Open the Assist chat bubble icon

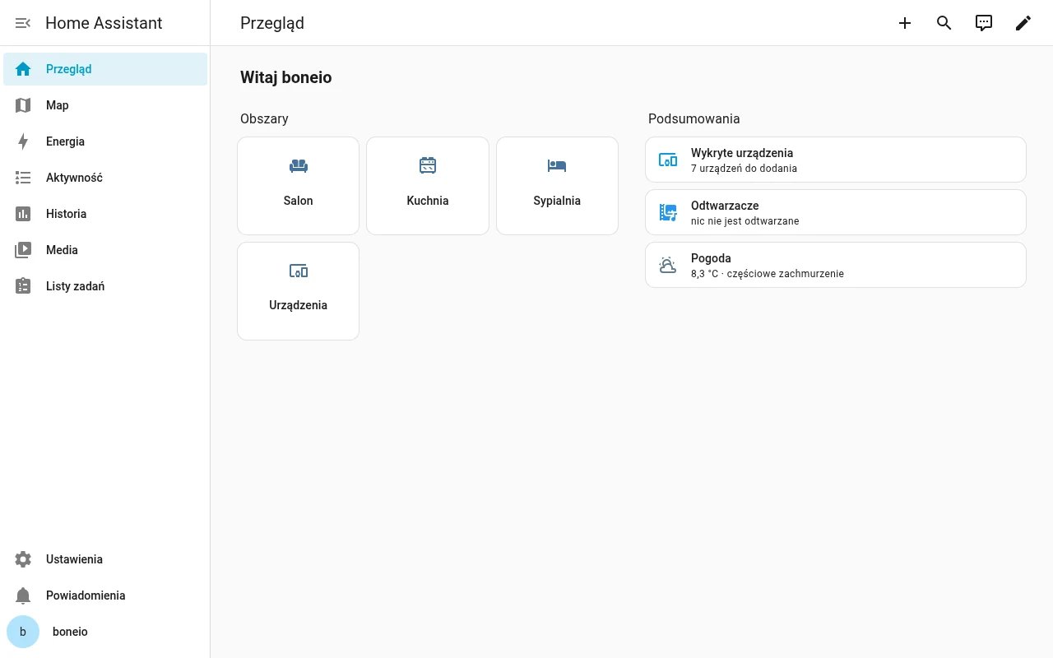984,23
